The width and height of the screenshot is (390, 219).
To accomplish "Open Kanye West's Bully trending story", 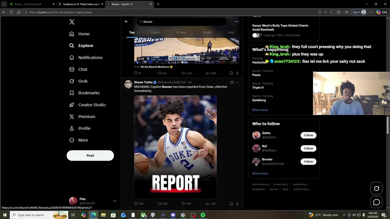I will click(x=284, y=30).
